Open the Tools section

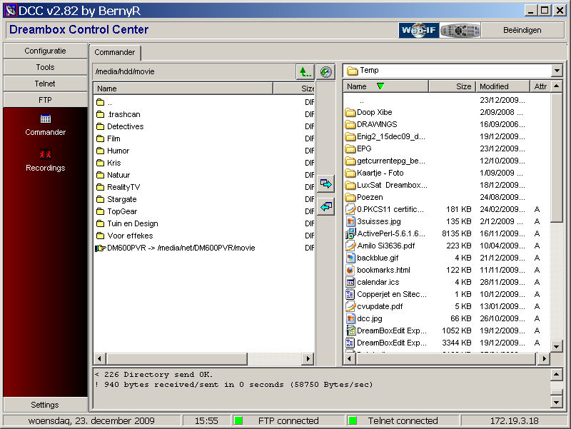pyautogui.click(x=46, y=67)
